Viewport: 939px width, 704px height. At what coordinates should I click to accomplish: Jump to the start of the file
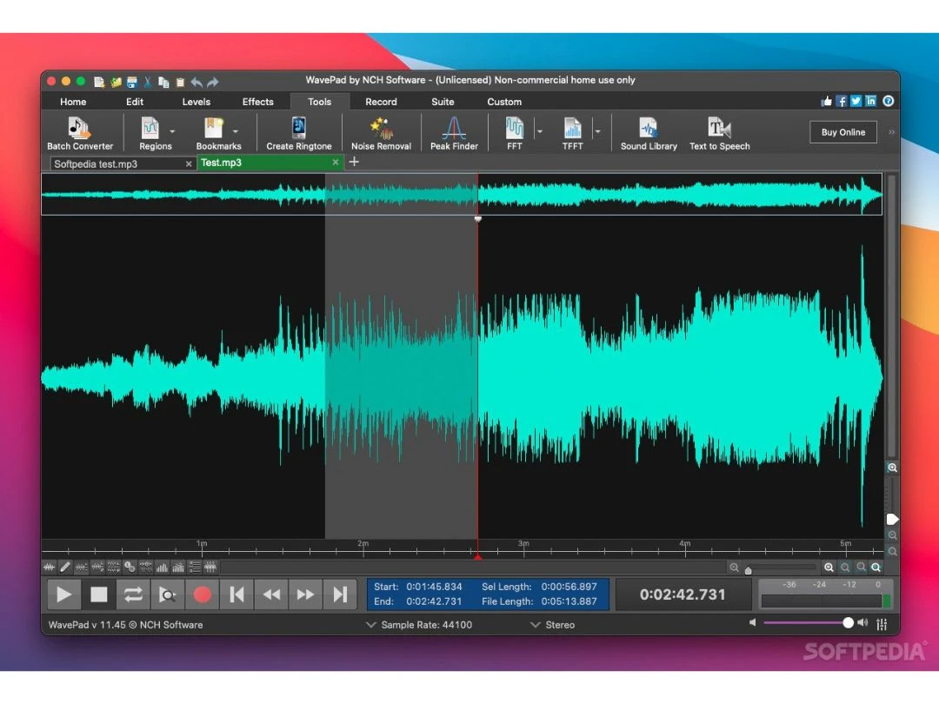[236, 594]
